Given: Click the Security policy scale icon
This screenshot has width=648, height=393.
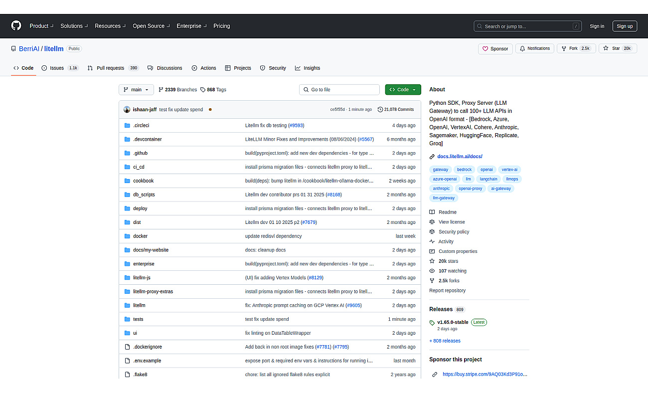Looking at the screenshot, I should click(432, 232).
